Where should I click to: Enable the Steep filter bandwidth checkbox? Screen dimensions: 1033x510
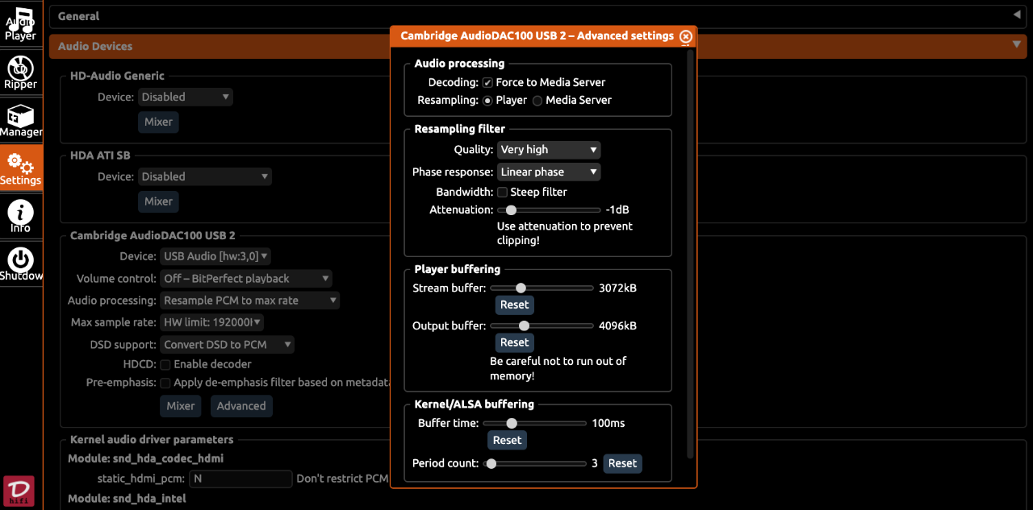coord(502,192)
